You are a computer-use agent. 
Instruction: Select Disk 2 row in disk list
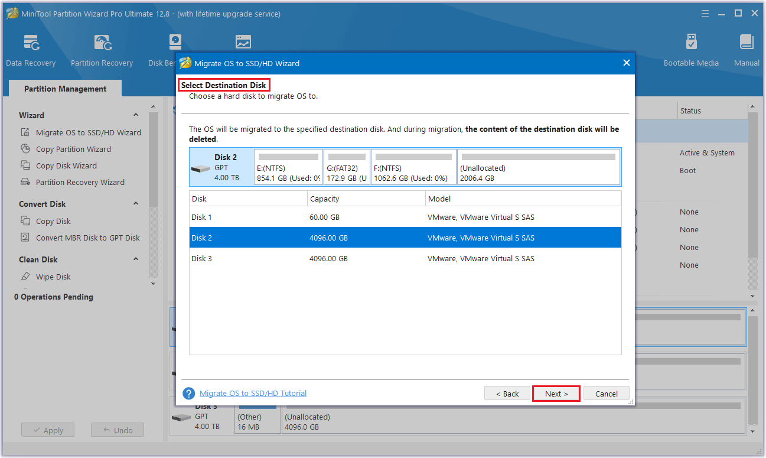[405, 238]
